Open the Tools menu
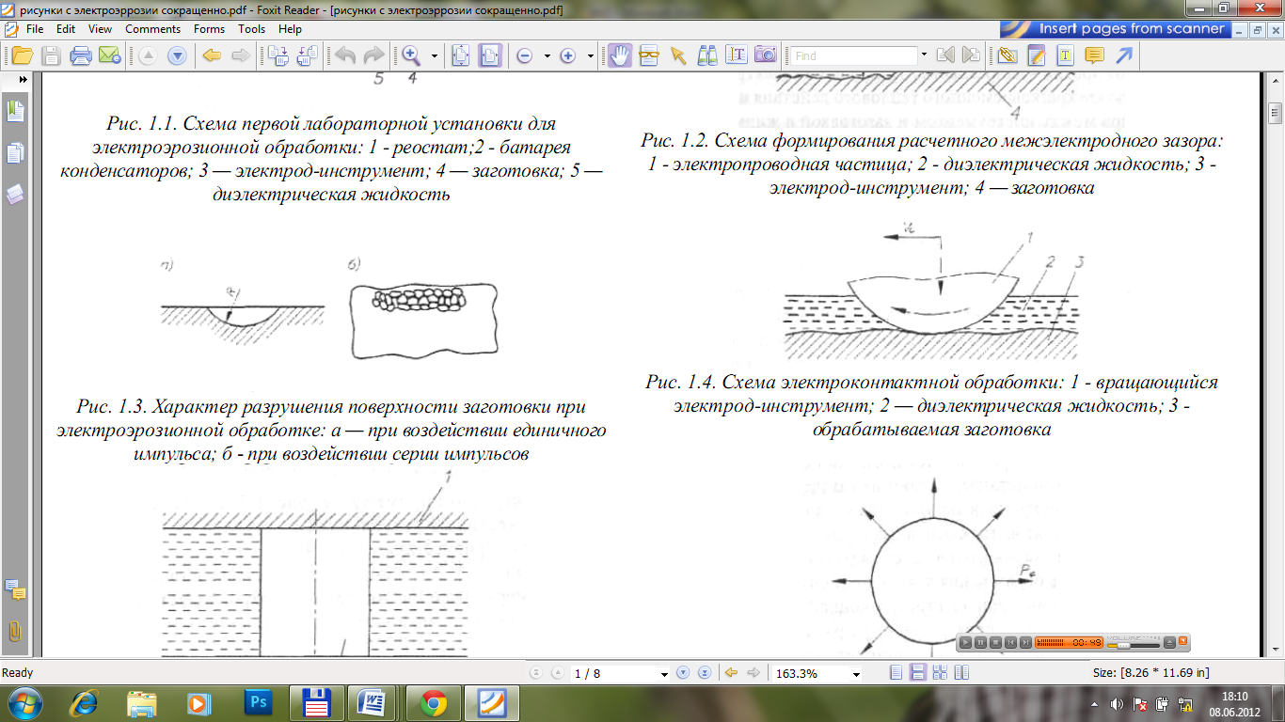The width and height of the screenshot is (1285, 722). 251,29
